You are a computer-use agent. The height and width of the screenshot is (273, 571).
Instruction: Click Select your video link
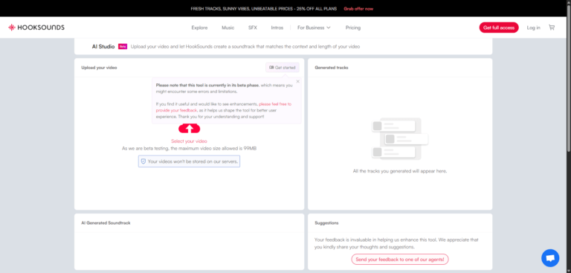(189, 141)
